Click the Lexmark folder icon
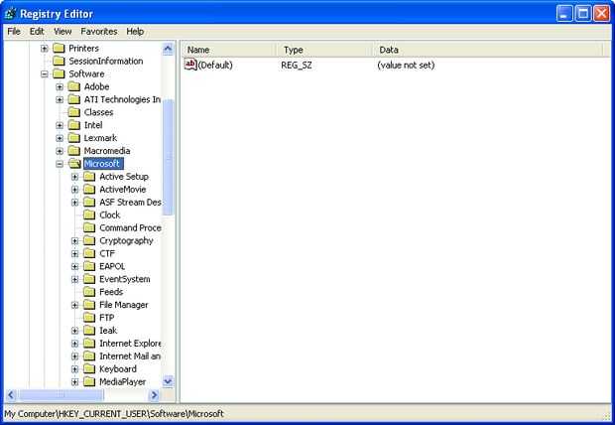The width and height of the screenshot is (615, 425). 74,138
